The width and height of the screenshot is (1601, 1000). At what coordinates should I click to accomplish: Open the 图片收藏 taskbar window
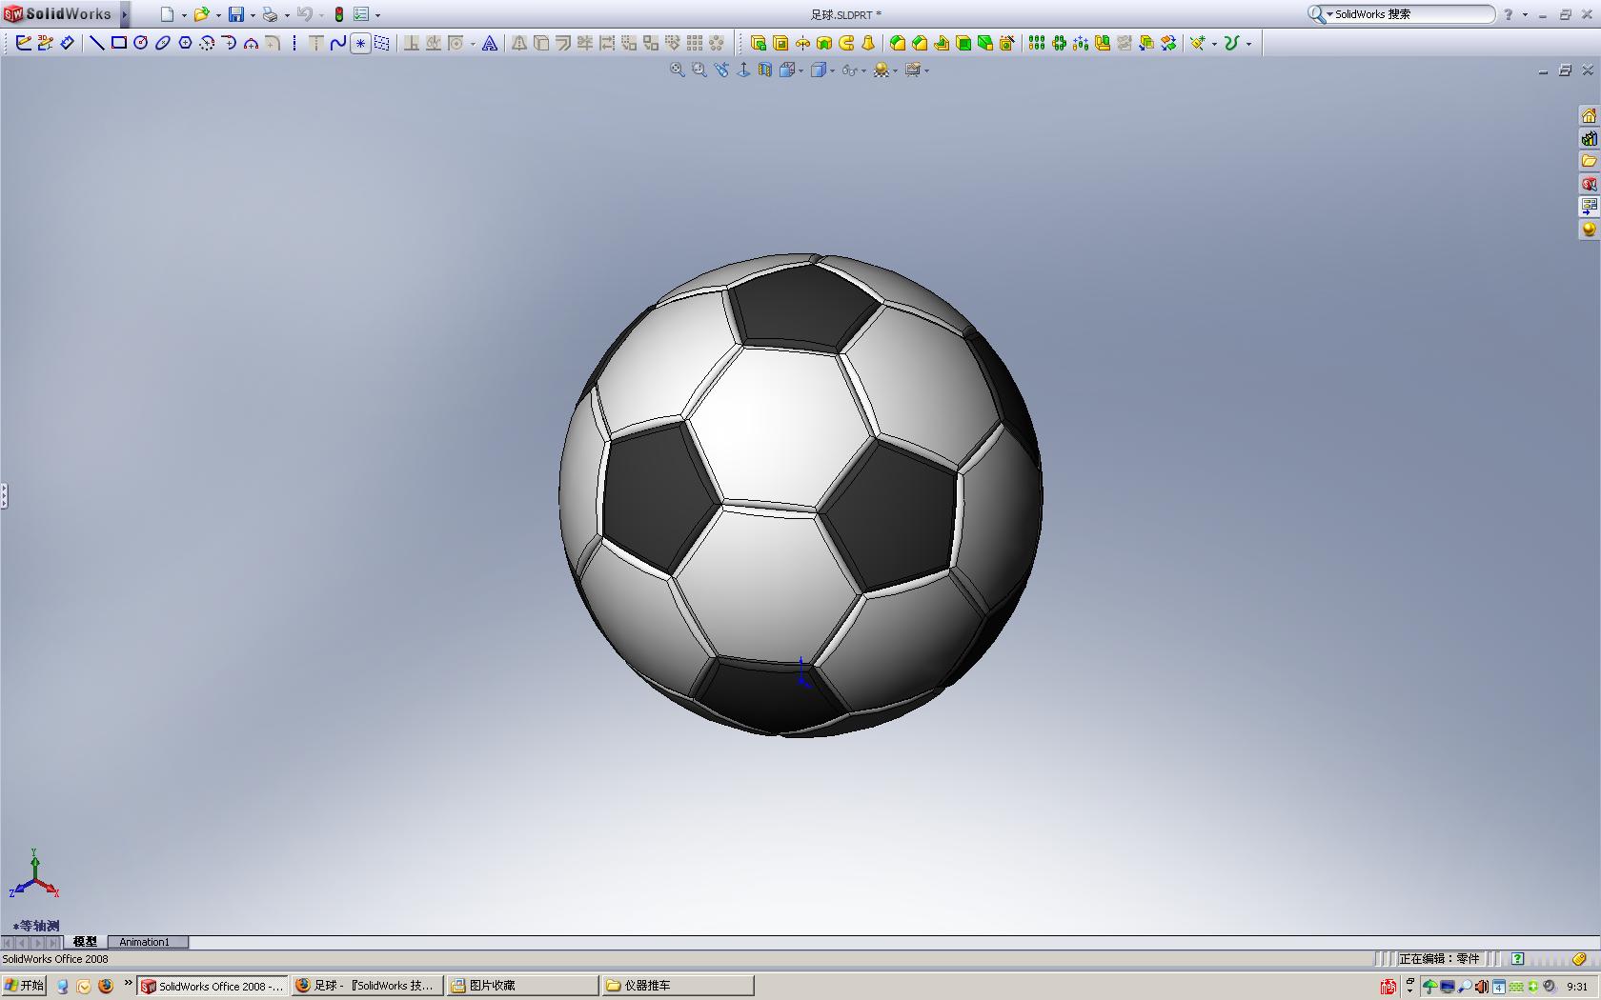[x=521, y=986]
